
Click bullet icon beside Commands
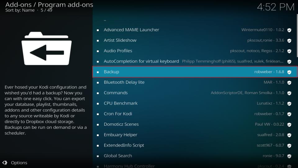pyautogui.click(x=98, y=93)
